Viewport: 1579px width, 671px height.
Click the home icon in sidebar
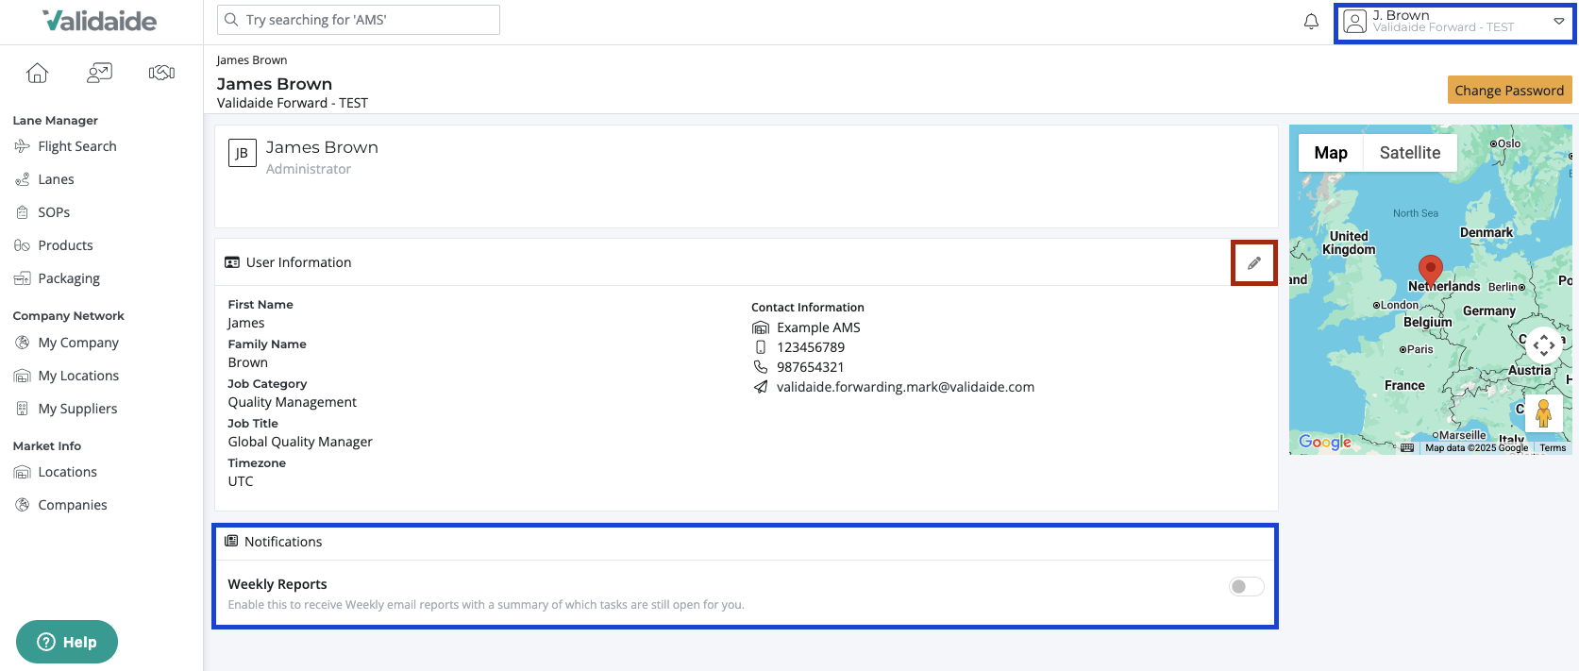pyautogui.click(x=37, y=73)
